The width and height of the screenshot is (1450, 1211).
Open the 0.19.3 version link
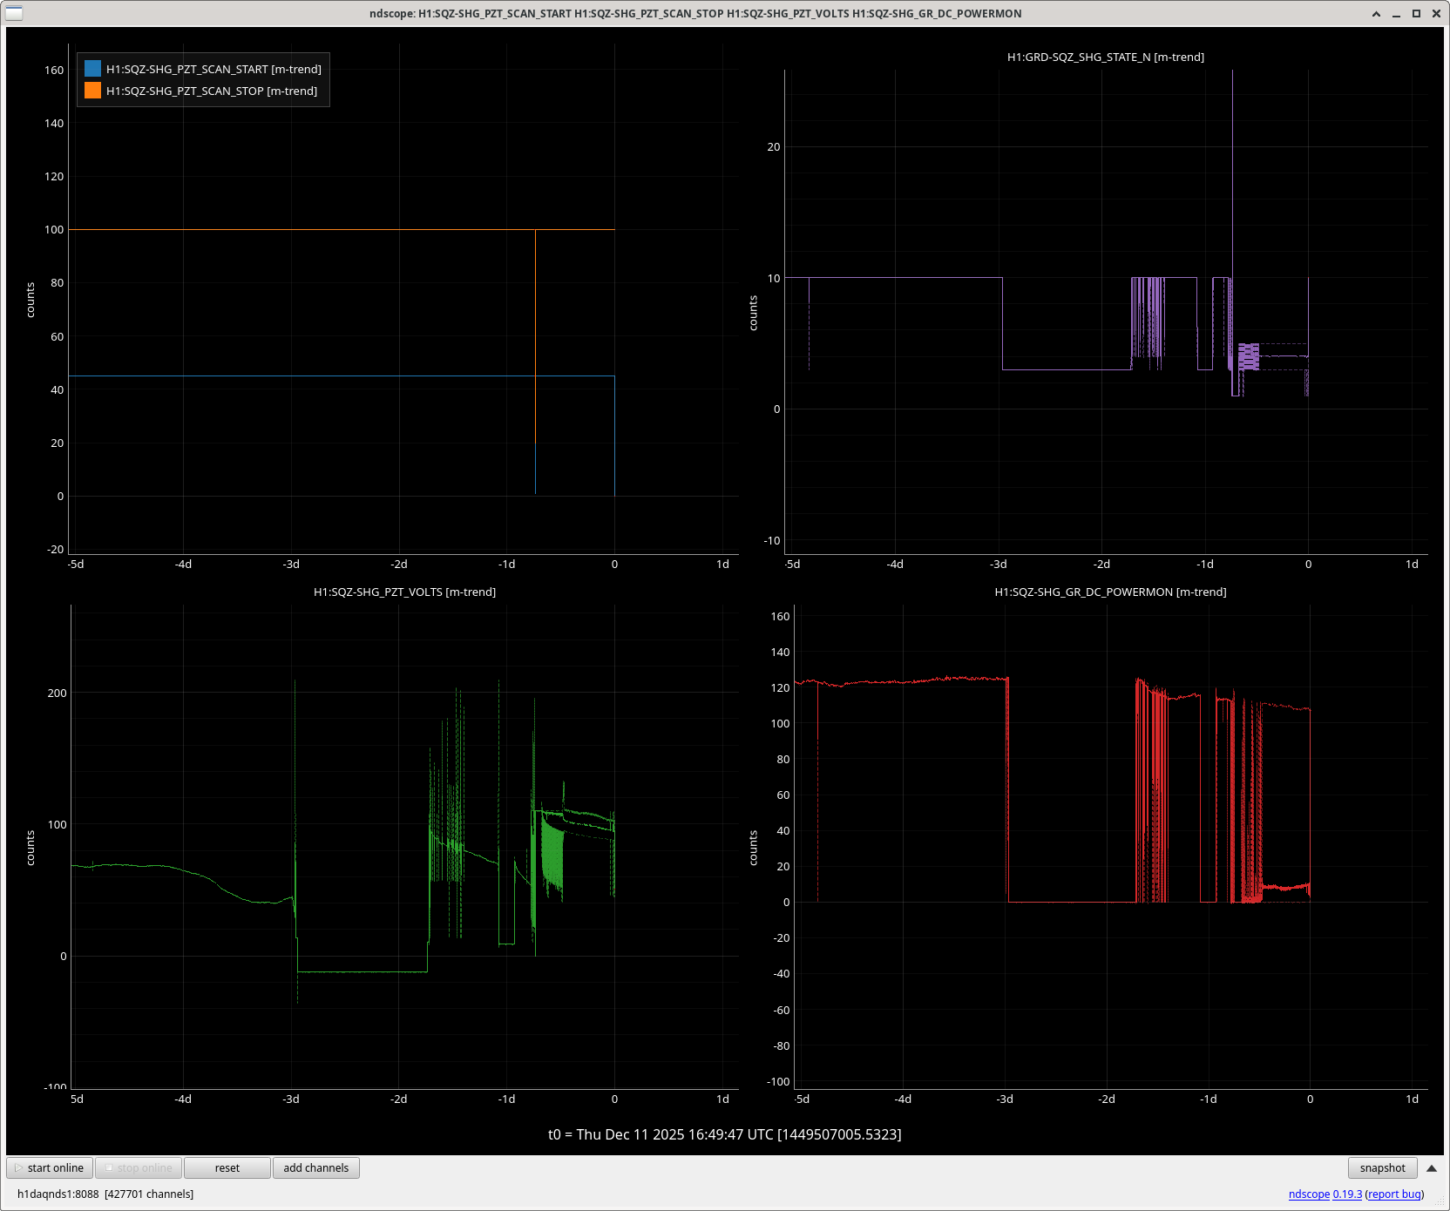pos(1347,1194)
